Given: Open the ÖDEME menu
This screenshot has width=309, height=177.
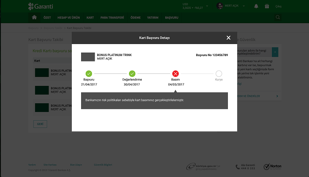Looking at the screenshot, I should tap(136, 17).
